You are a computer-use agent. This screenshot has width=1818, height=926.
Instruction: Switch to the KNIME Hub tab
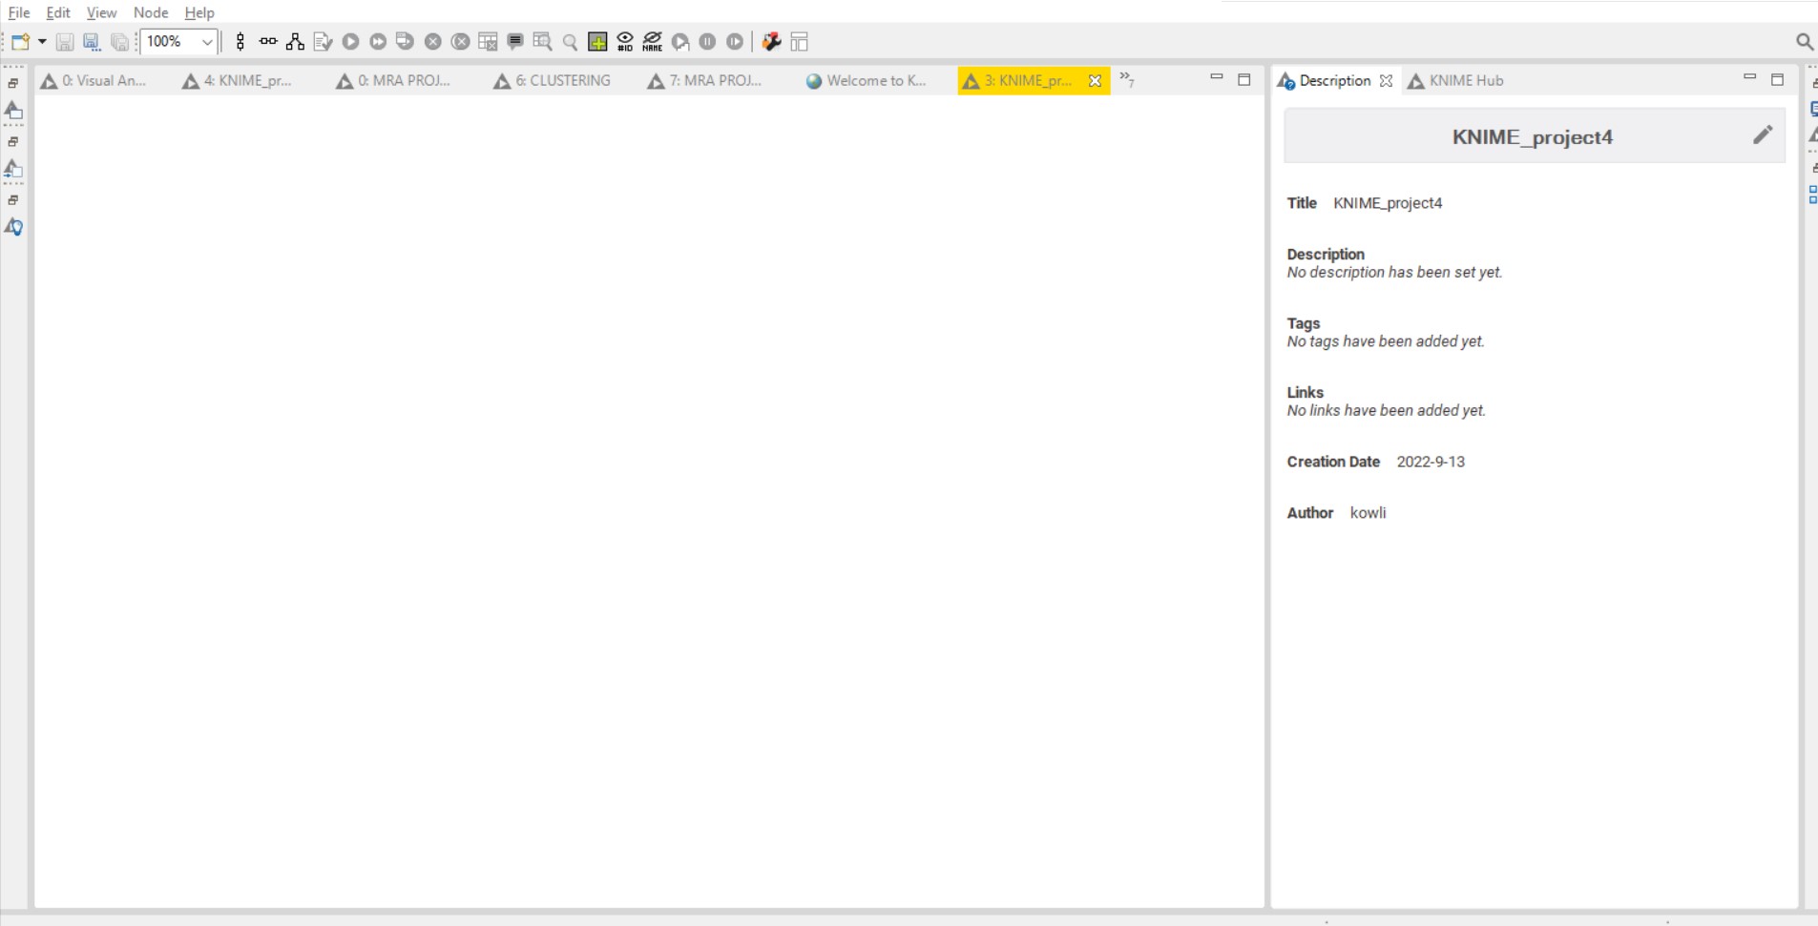[1456, 81]
